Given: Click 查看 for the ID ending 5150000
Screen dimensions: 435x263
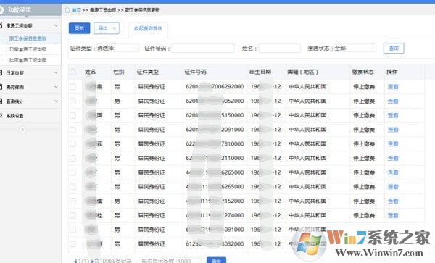Looking at the screenshot, I should pyautogui.click(x=393, y=115).
